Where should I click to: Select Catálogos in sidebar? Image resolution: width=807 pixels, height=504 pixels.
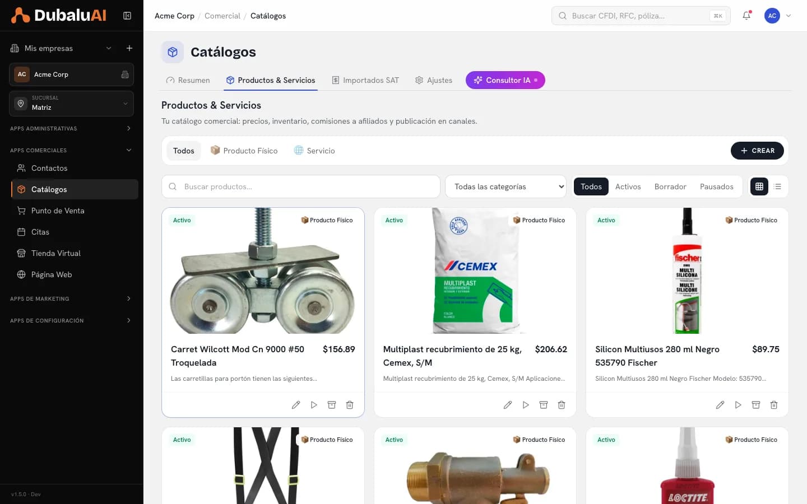[75, 189]
